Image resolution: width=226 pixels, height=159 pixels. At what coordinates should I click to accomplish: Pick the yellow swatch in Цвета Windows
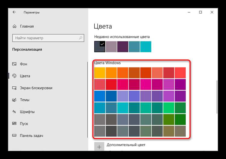[100, 73]
